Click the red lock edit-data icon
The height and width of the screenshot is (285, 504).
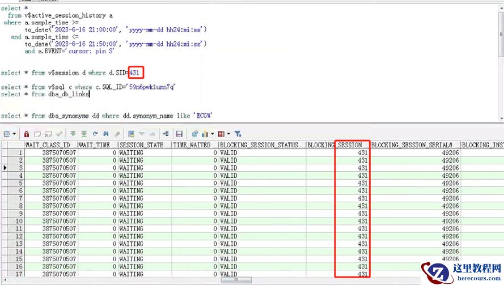26,134
